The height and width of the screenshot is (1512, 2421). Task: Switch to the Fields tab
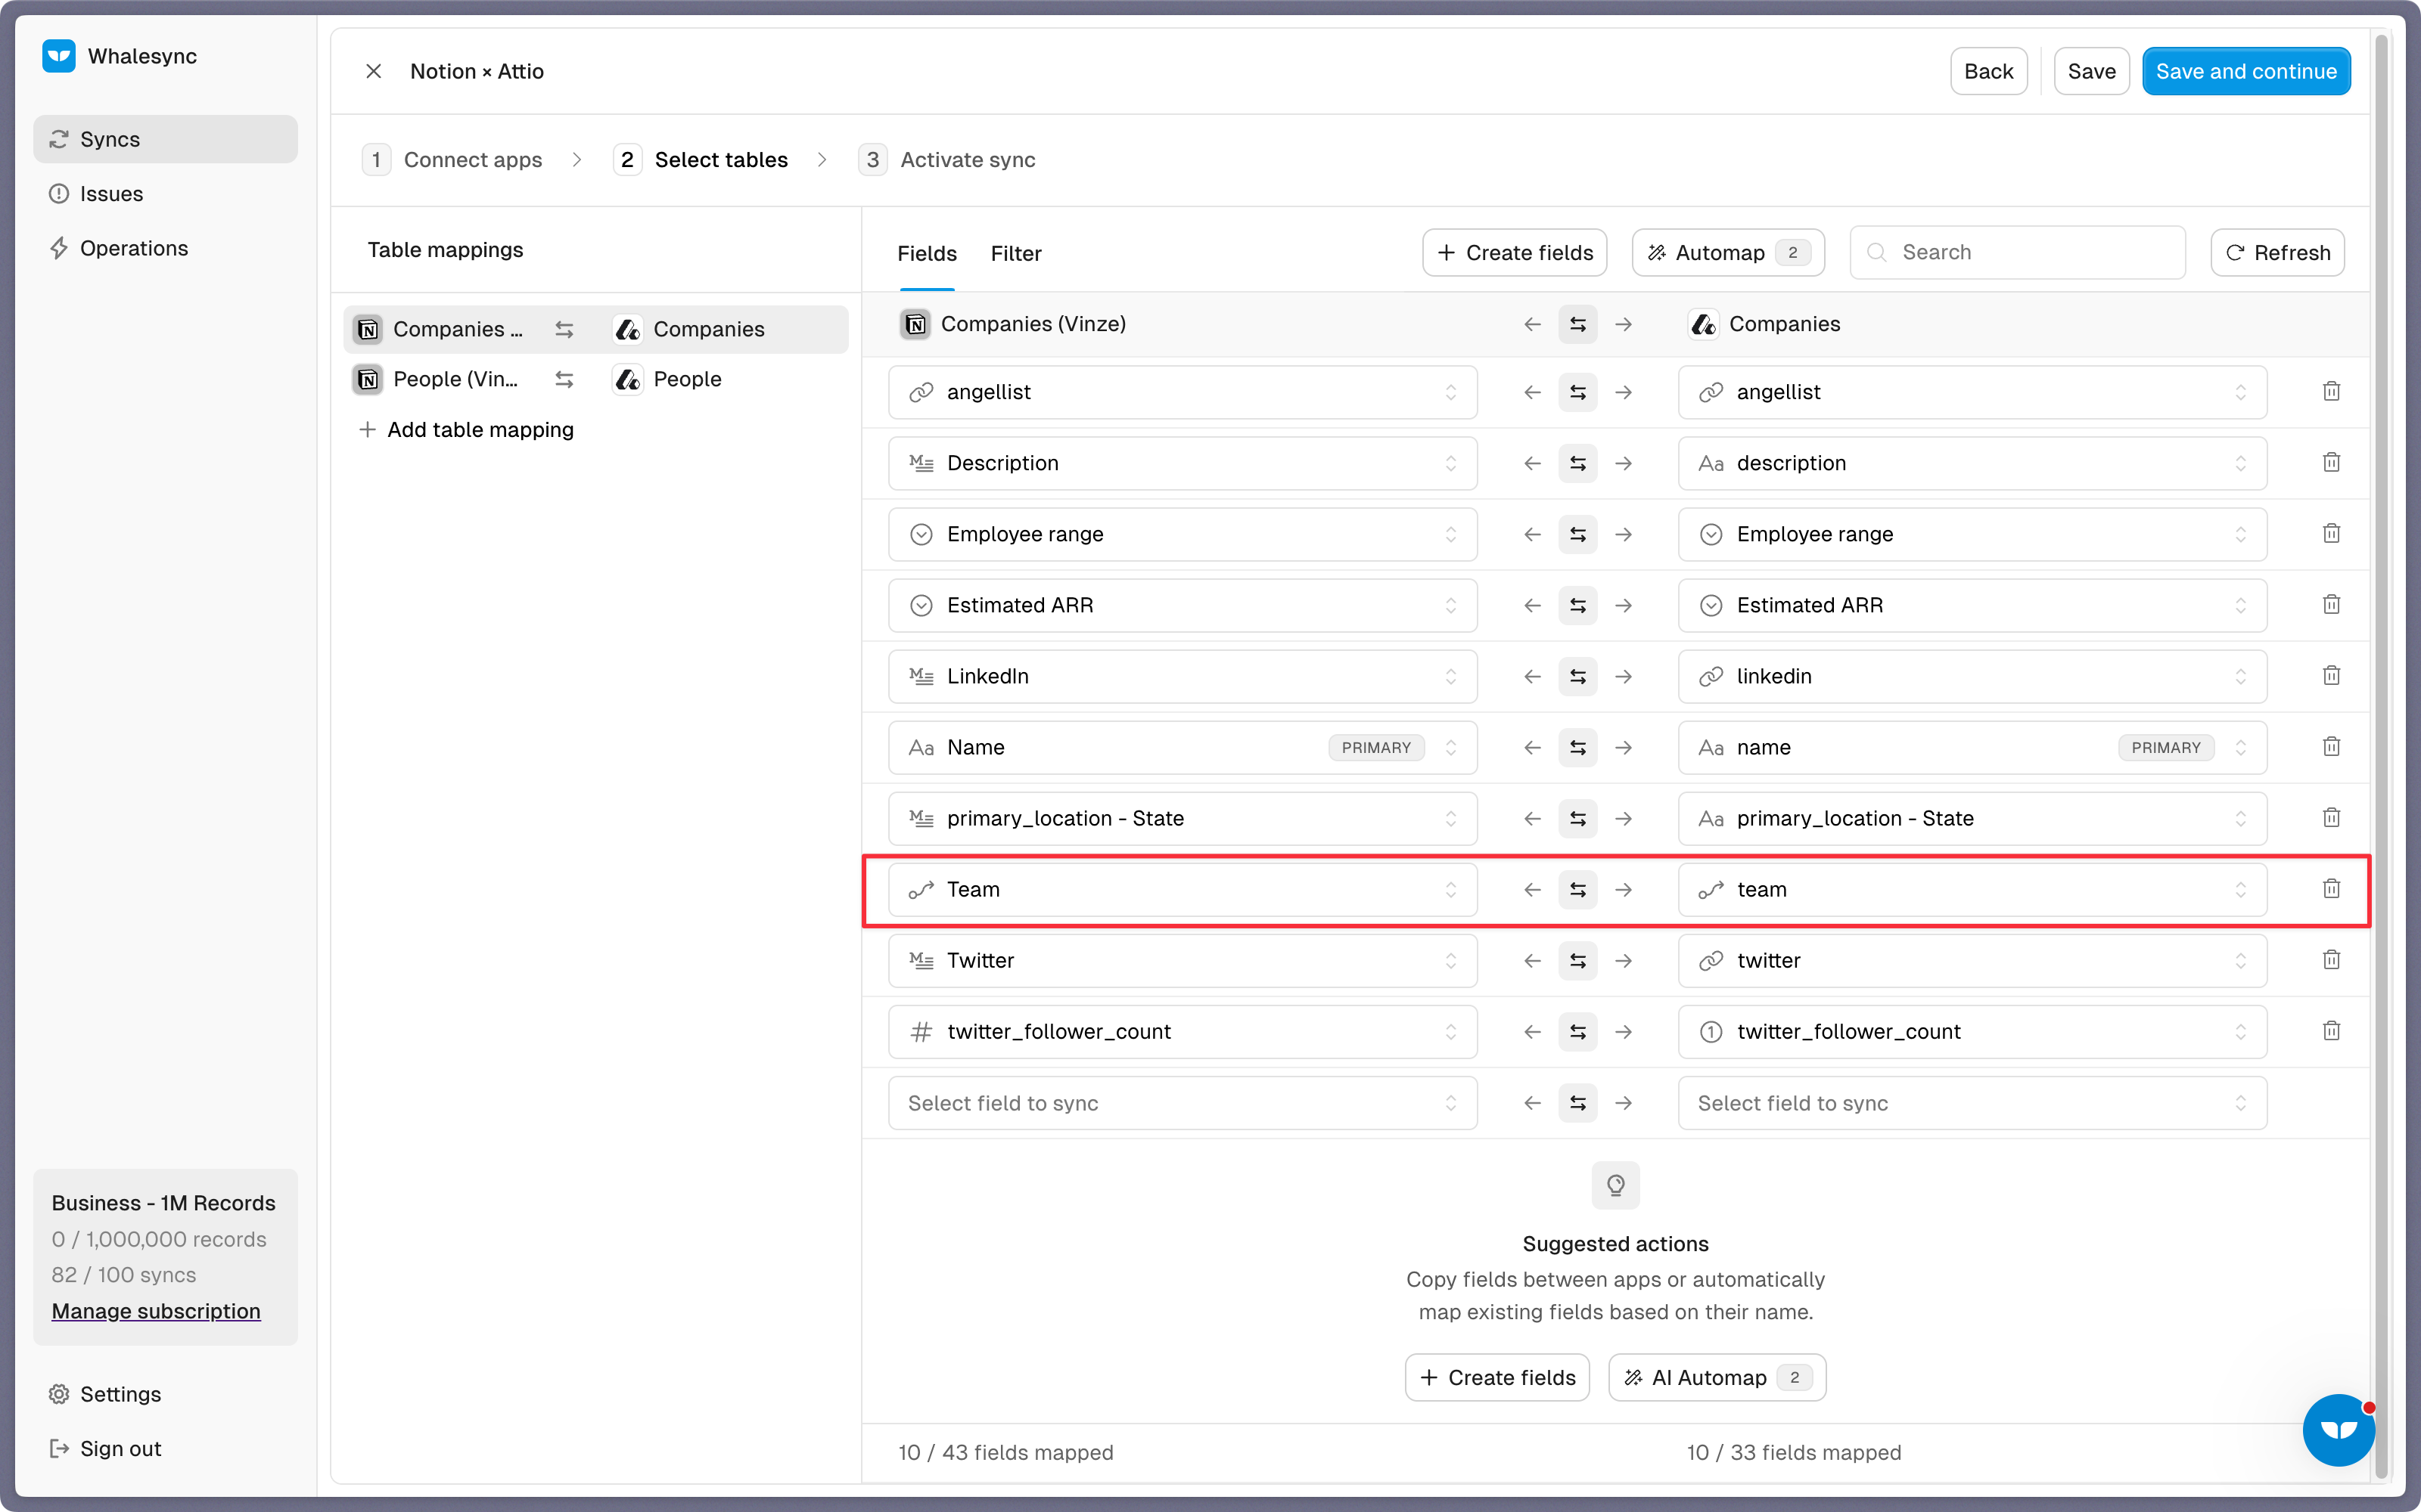tap(926, 253)
